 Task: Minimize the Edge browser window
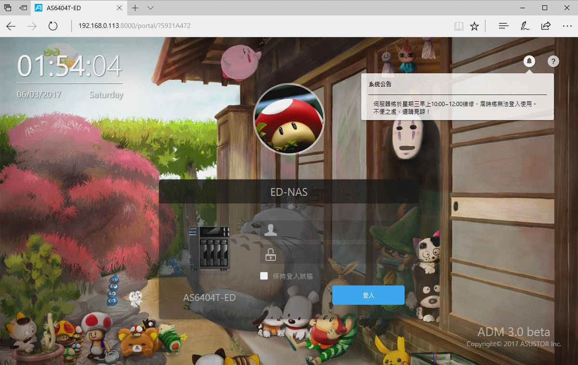pyautogui.click(x=523, y=8)
